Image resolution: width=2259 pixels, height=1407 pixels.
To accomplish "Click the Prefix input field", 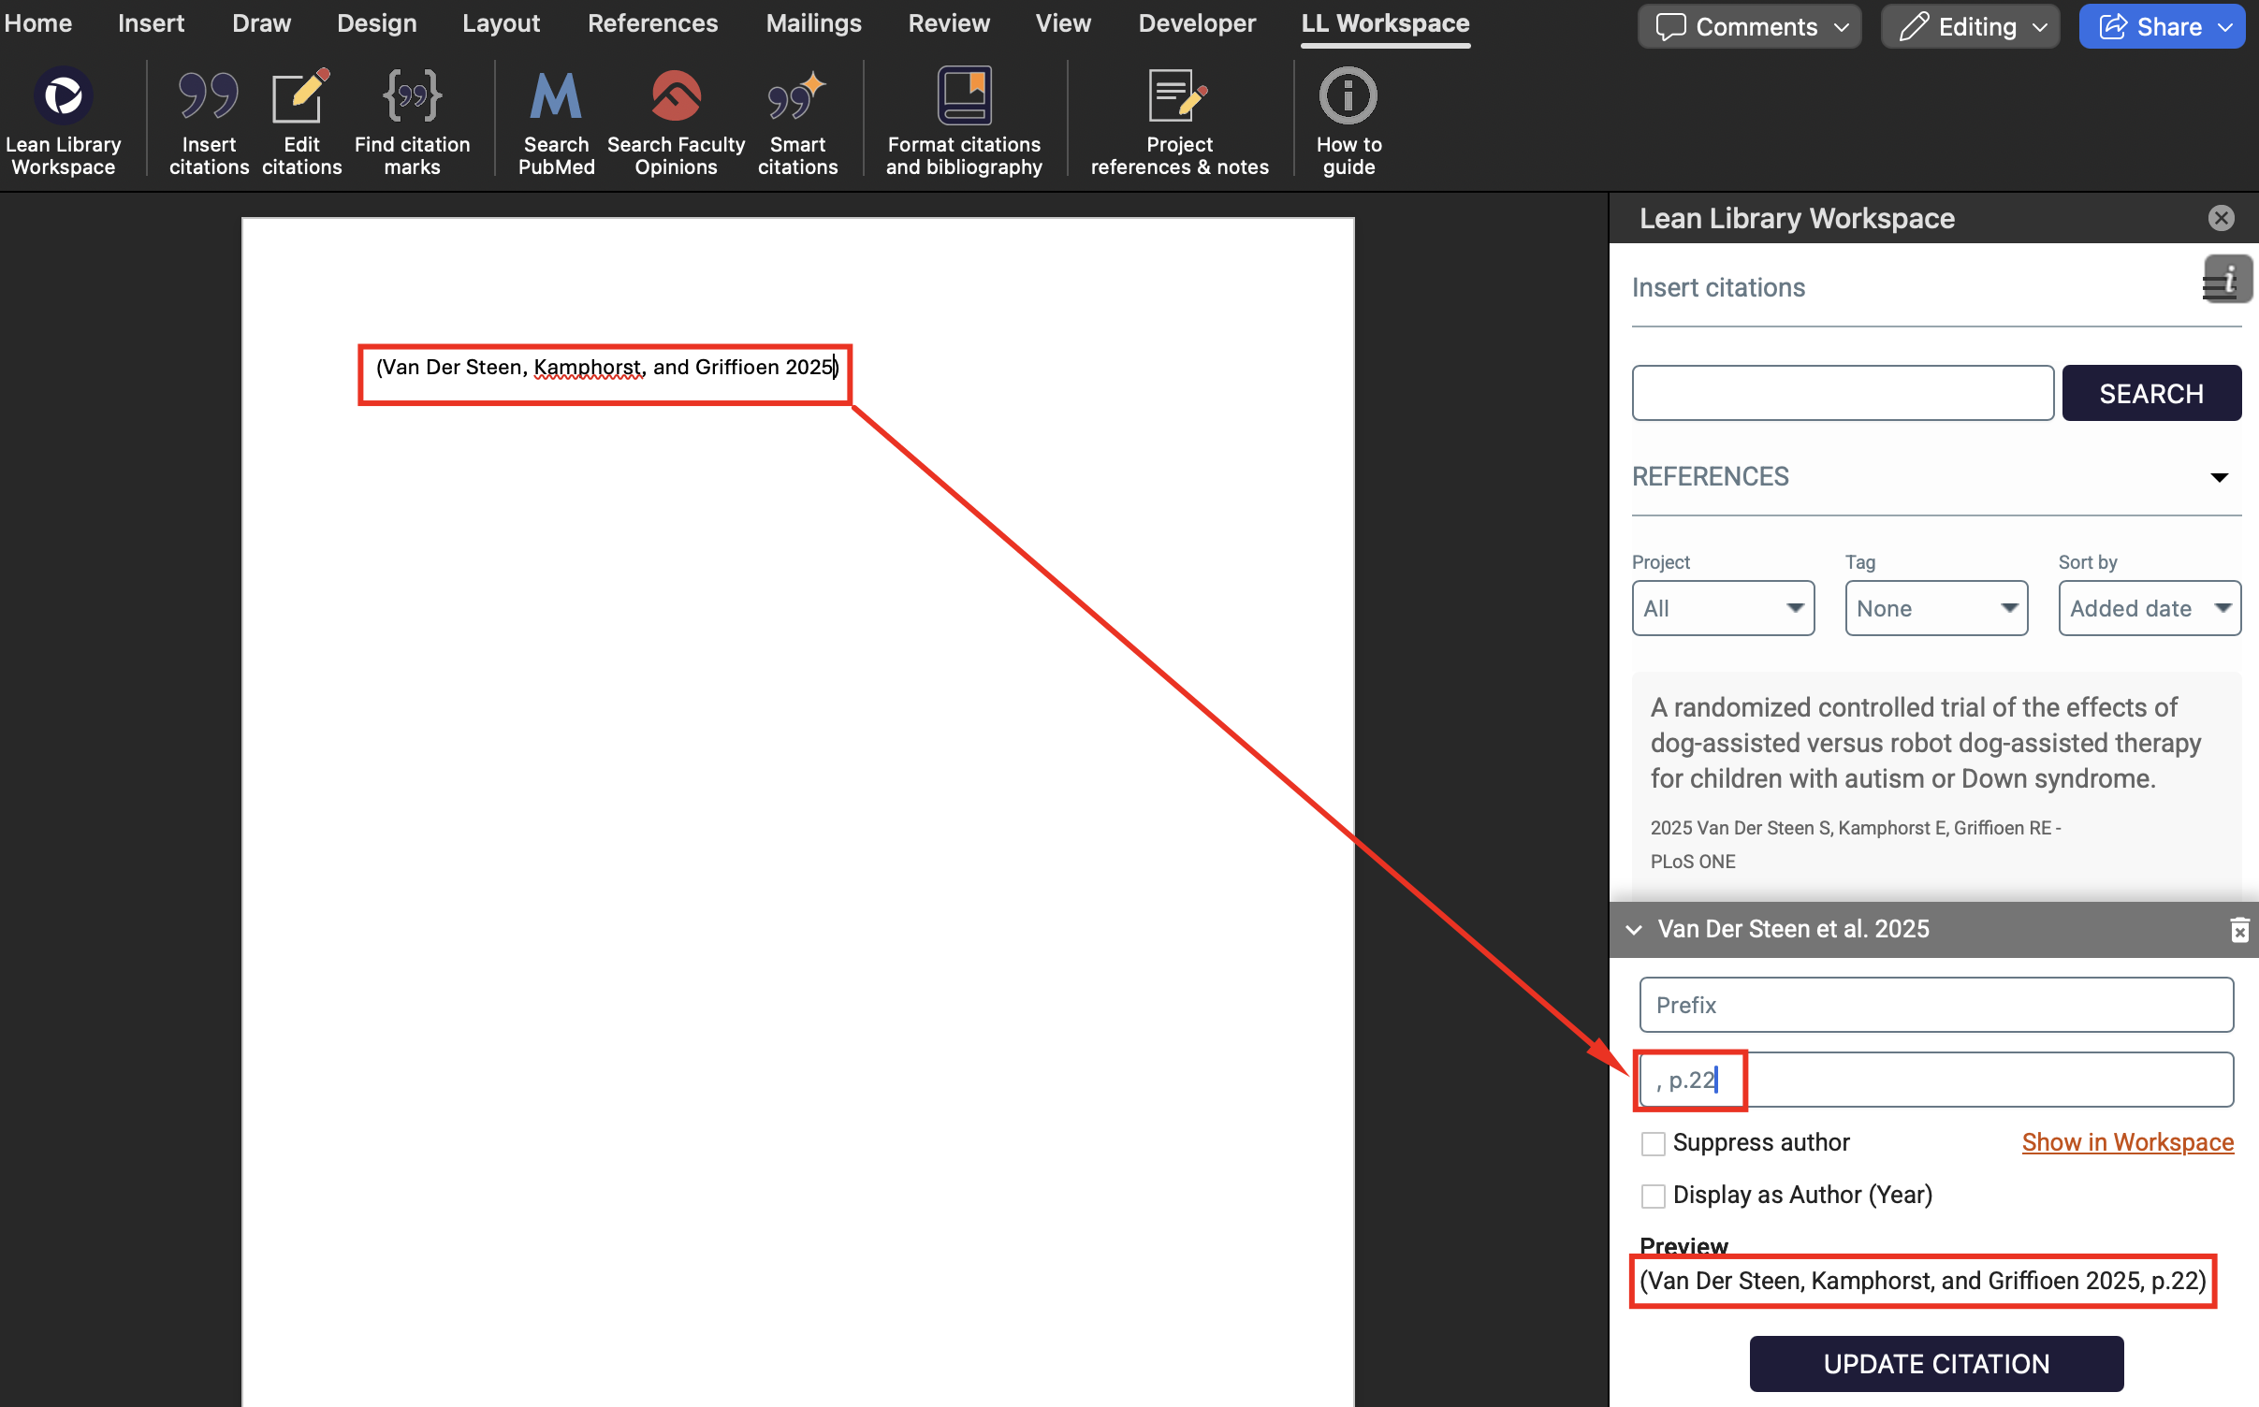I will [x=1936, y=1005].
